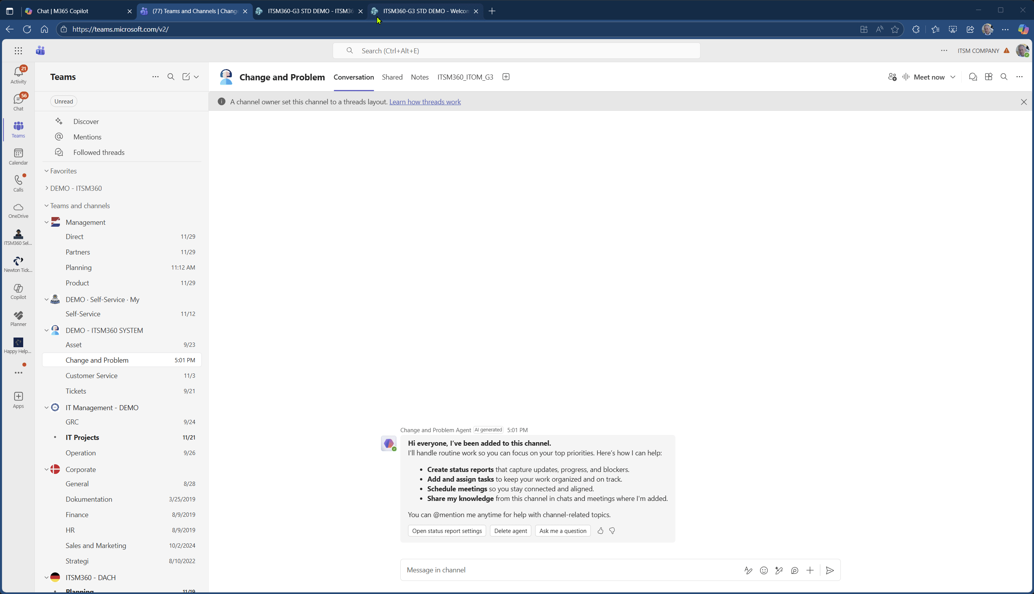Expand the DEMO - ITSM360 favorites group
1034x594 pixels.
pyautogui.click(x=46, y=188)
